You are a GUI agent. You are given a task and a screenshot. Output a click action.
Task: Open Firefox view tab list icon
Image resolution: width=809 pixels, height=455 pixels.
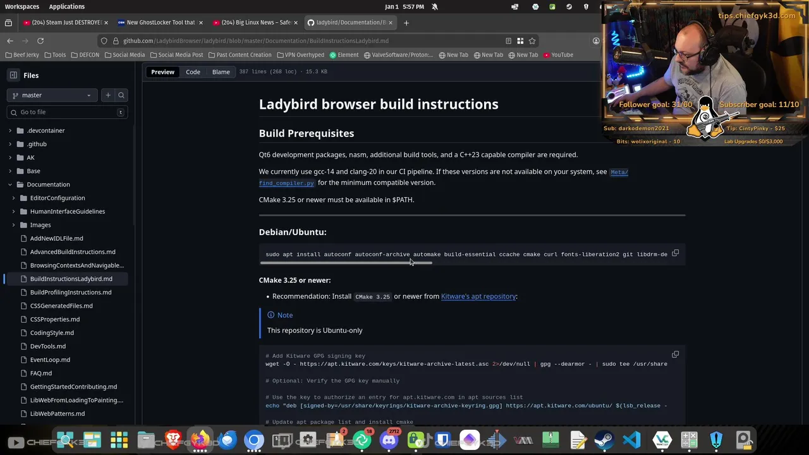pyautogui.click(x=8, y=23)
